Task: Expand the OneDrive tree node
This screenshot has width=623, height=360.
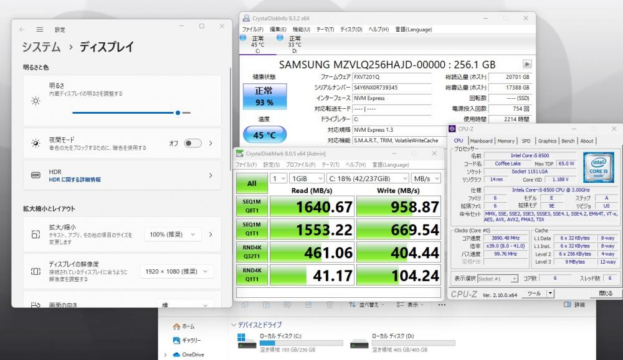Action: [165, 354]
